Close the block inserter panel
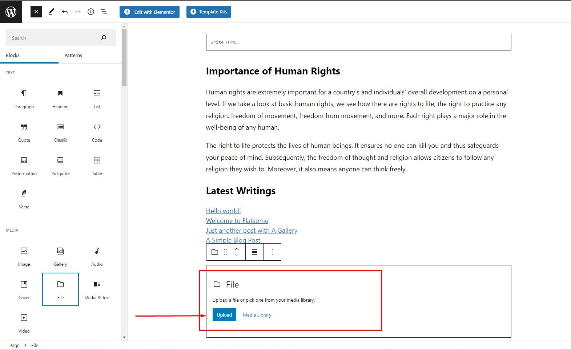The image size is (571, 350). coord(36,12)
